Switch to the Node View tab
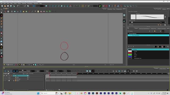 click(x=154, y=28)
